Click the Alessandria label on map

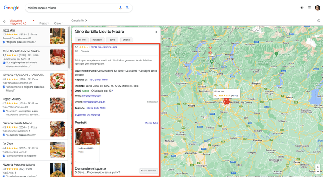tap(191, 153)
